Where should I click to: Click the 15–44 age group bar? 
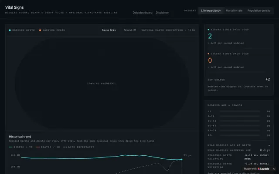(240, 121)
